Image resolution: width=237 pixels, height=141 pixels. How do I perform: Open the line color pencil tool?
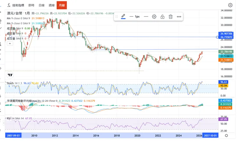(x=123, y=16)
